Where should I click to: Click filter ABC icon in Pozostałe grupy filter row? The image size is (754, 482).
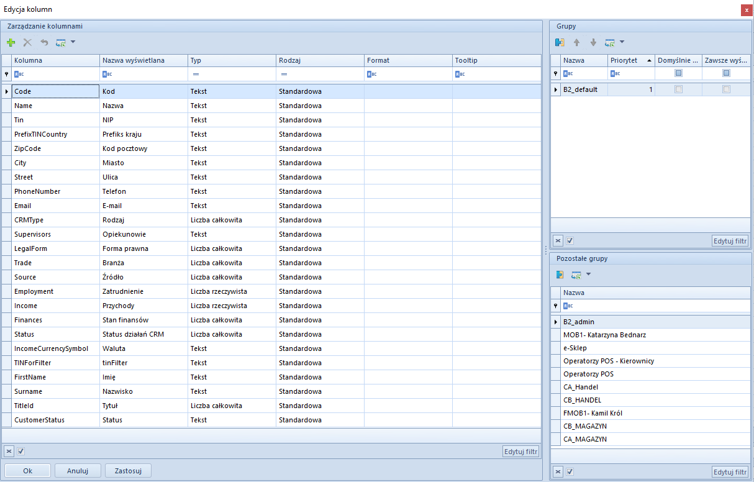[568, 306]
